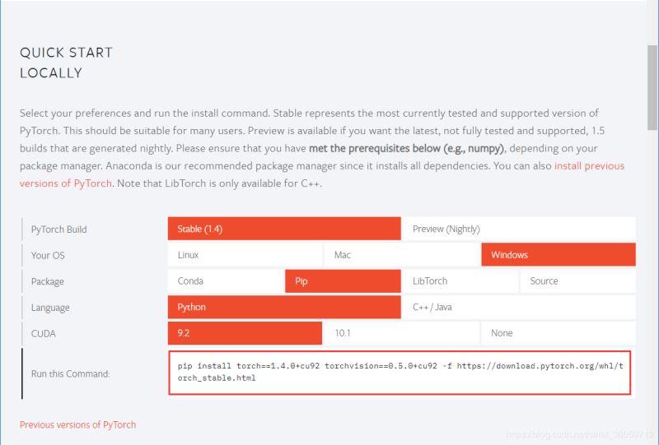
Task: Select Python as the language
Action: [283, 308]
